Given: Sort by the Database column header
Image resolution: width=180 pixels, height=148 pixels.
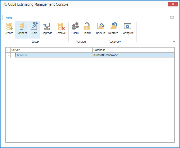Looking at the screenshot, I should 133,50.
